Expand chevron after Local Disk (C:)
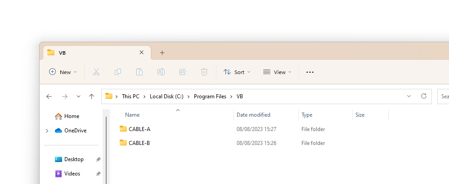449x184 pixels. tap(189, 96)
